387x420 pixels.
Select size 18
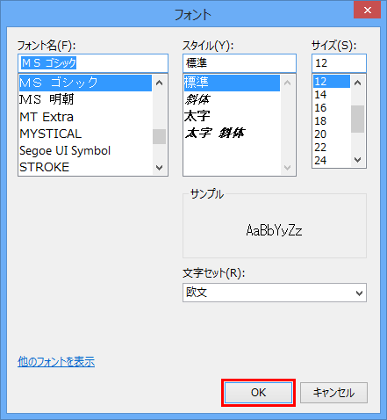[x=332, y=121]
